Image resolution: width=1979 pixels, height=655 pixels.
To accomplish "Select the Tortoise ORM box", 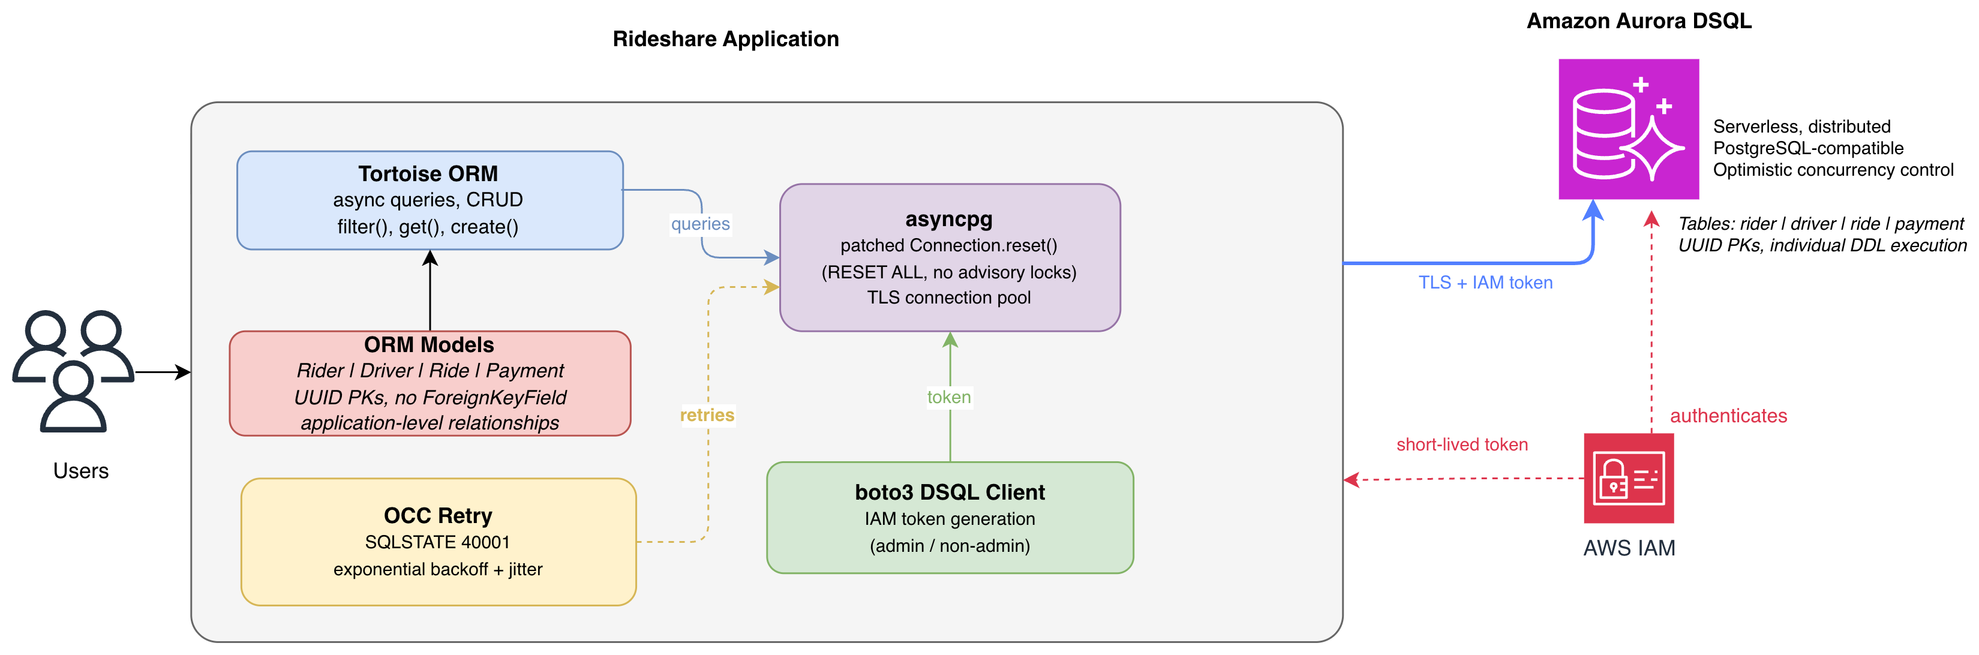I will (430, 200).
